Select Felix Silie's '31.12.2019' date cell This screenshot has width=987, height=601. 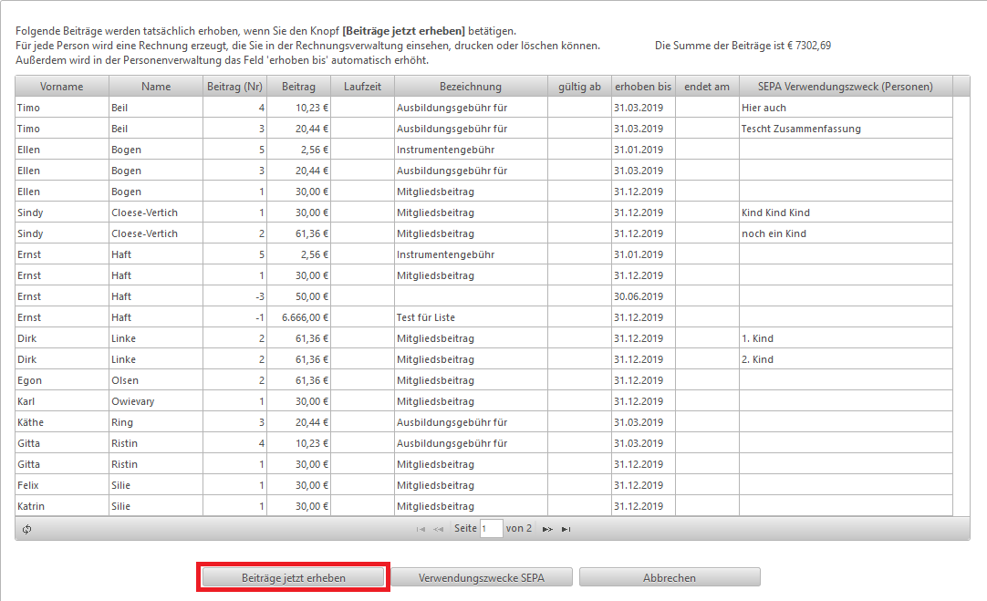tap(643, 485)
